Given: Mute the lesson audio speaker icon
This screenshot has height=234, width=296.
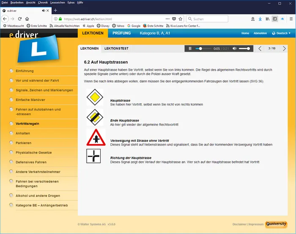Looking at the screenshot, I should [x=235, y=49].
